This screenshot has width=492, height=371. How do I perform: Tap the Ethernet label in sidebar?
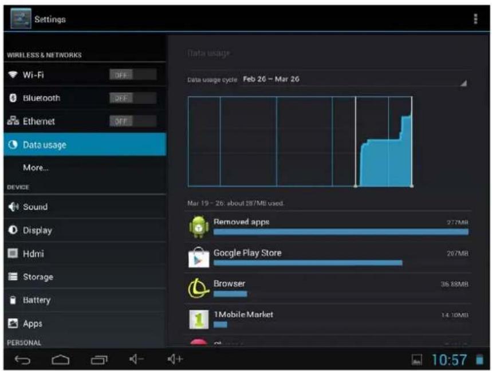click(x=39, y=121)
